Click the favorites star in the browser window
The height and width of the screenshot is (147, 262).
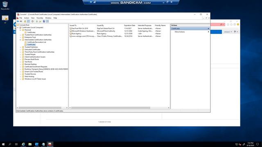point(231,24)
